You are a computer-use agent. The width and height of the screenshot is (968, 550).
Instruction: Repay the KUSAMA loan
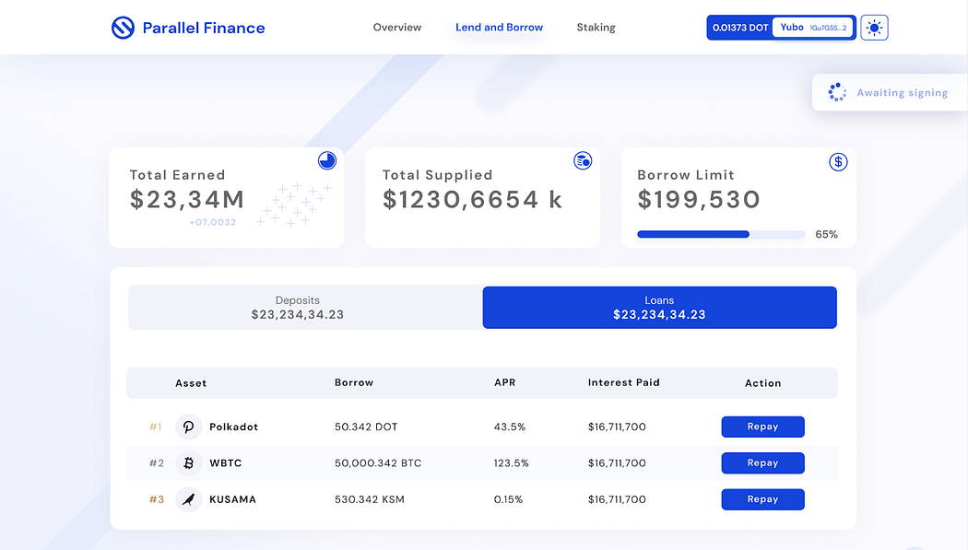[763, 499]
